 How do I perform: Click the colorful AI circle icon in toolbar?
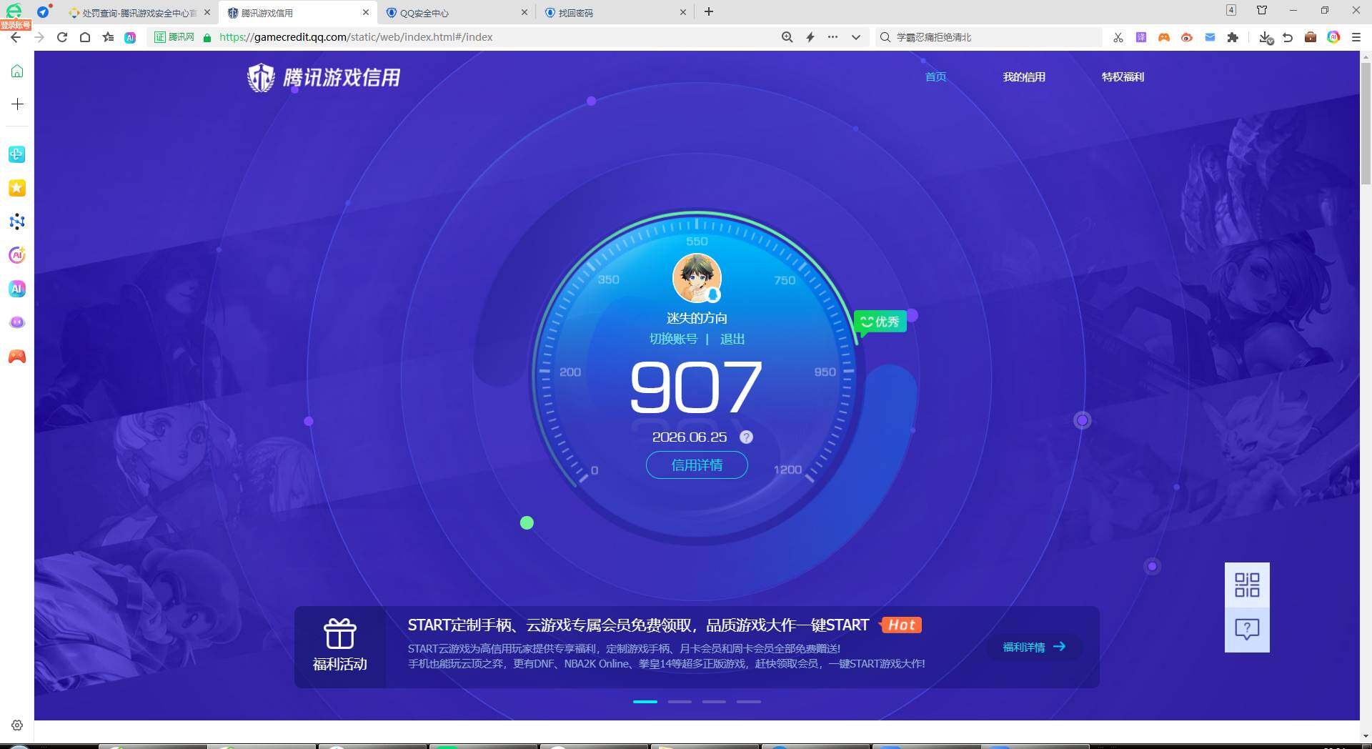pyautogui.click(x=1333, y=37)
